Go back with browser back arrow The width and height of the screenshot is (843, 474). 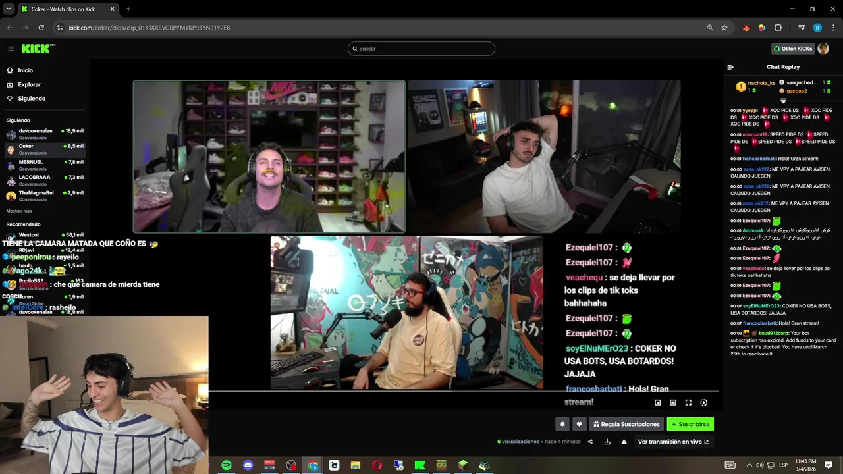9,28
